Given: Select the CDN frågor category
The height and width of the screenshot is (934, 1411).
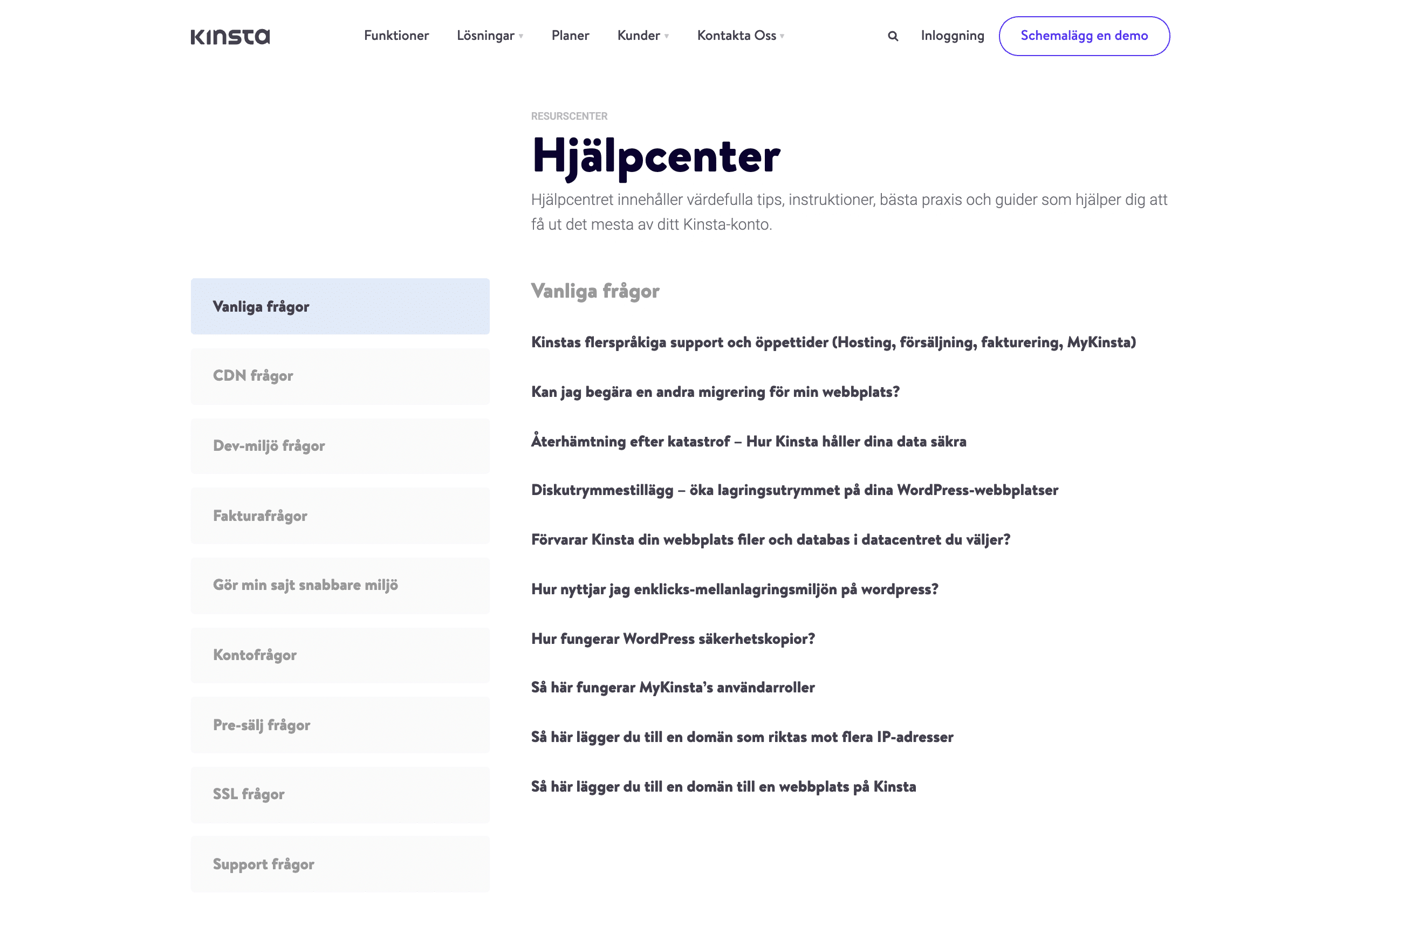Looking at the screenshot, I should point(340,376).
